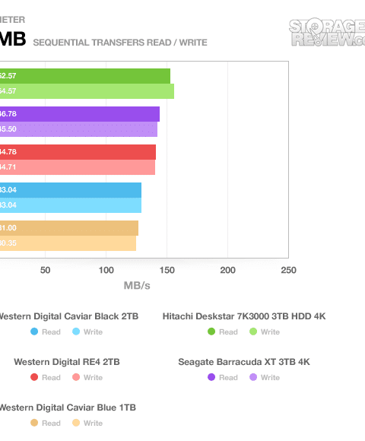Click the red Read dot under Western Digital RE4
The width and height of the screenshot is (365, 441).
coord(34,377)
